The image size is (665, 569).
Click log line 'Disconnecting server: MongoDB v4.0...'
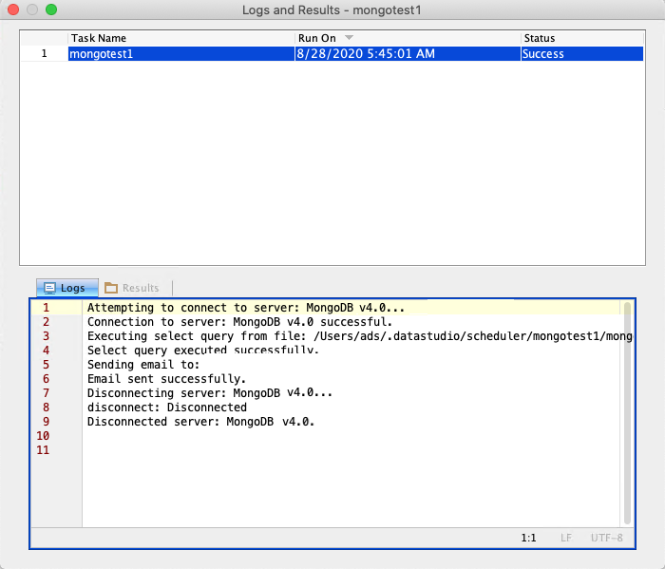coord(210,393)
